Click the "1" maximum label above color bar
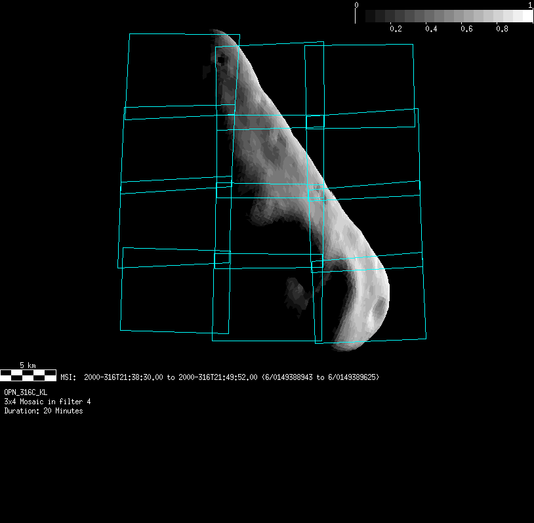534x523 pixels. pos(529,5)
